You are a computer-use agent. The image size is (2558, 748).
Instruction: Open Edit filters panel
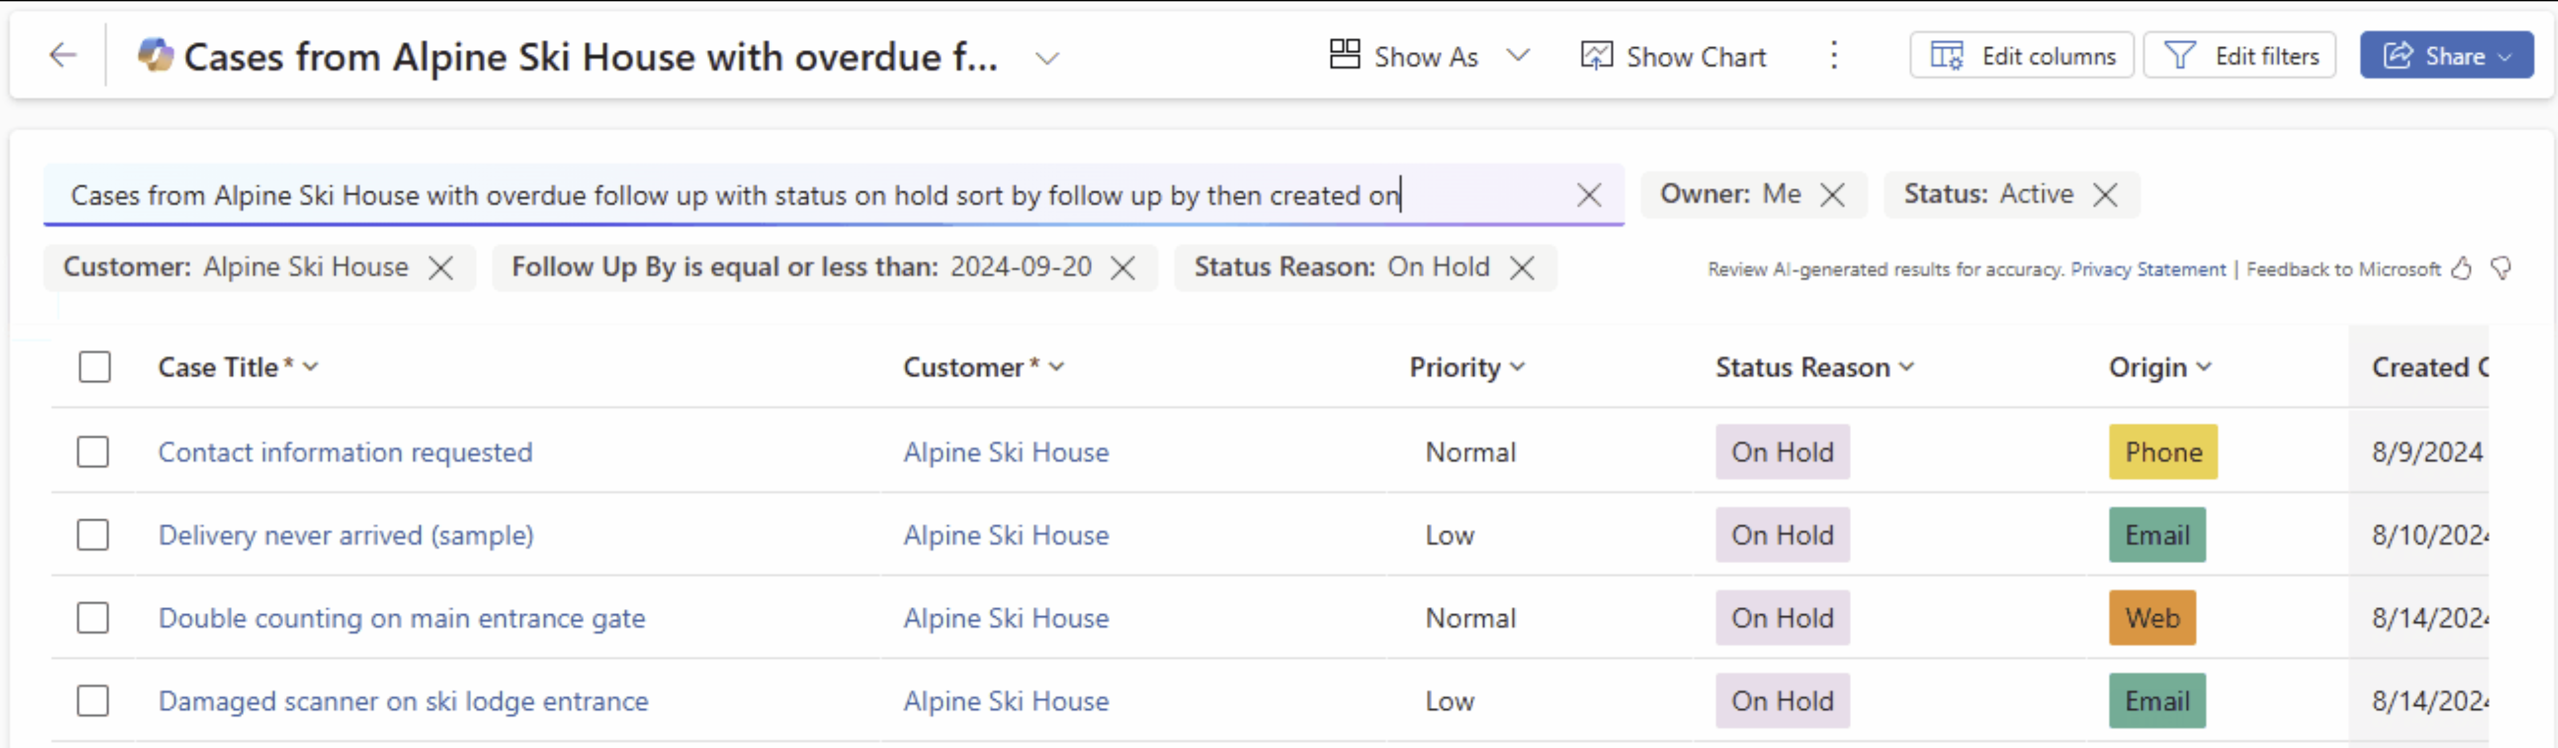(x=2239, y=55)
